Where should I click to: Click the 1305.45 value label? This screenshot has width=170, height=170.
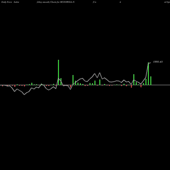pyautogui.click(x=158, y=62)
